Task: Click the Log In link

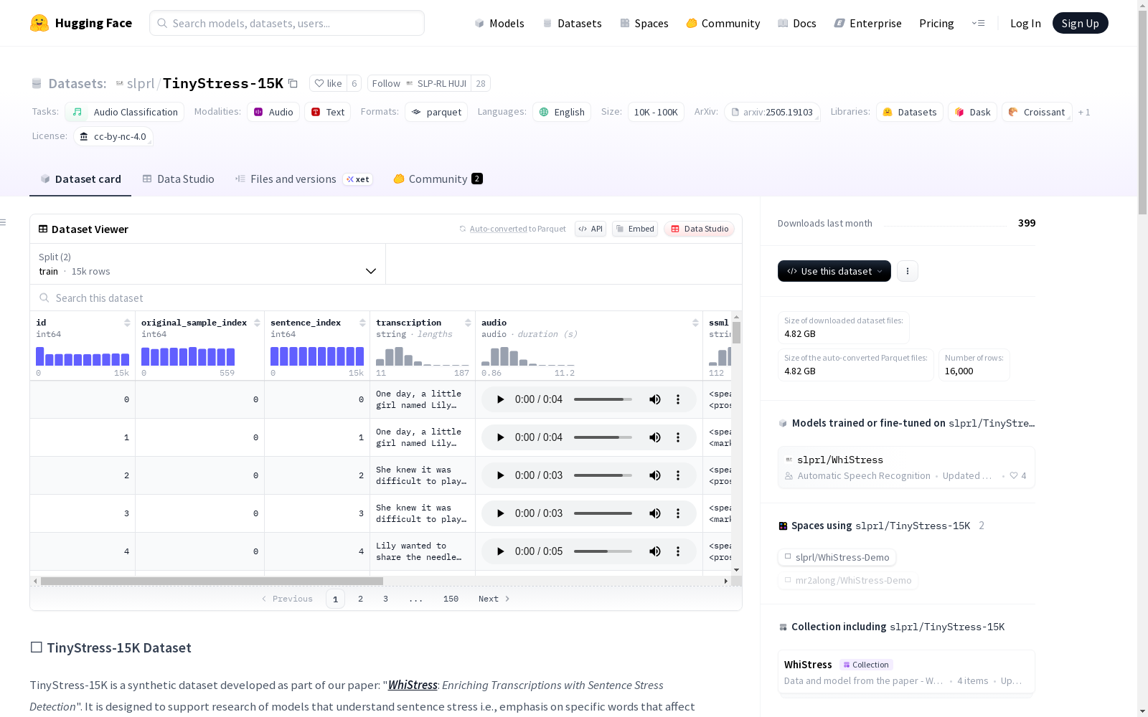Action: [x=1025, y=23]
